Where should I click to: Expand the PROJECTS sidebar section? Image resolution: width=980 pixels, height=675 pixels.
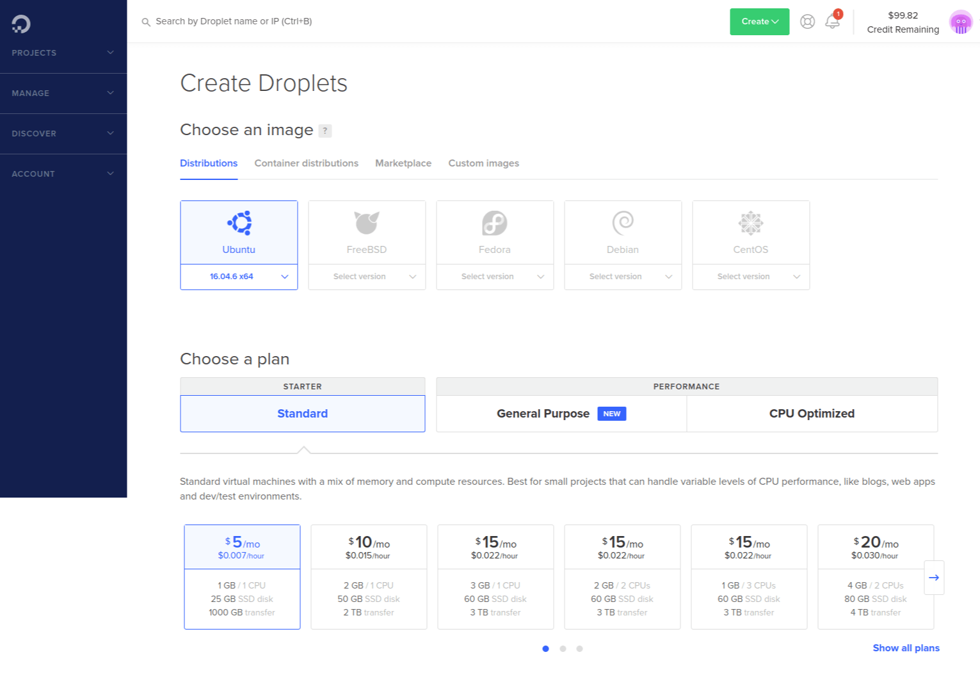tap(63, 53)
